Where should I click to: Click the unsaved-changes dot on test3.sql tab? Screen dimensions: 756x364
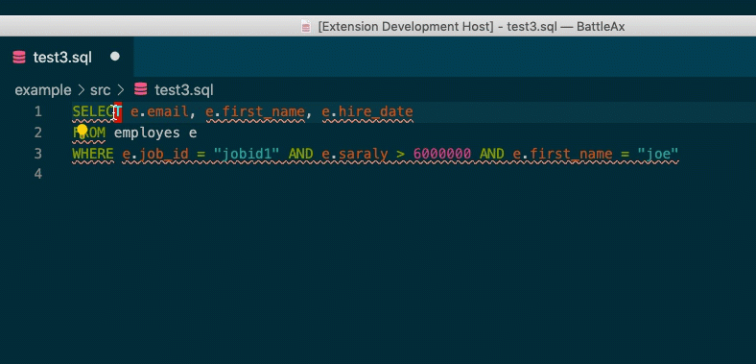(115, 57)
